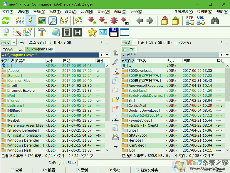Select the full details view icon
Viewport: 230px width, 173px height.
pos(31,21)
